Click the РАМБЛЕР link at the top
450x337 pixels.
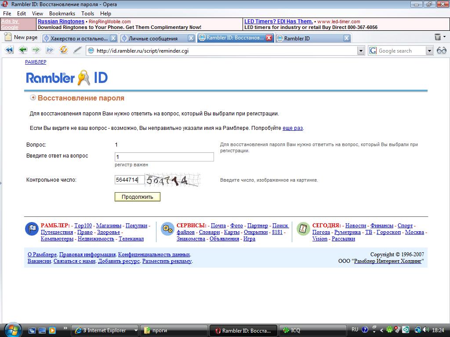[36, 62]
